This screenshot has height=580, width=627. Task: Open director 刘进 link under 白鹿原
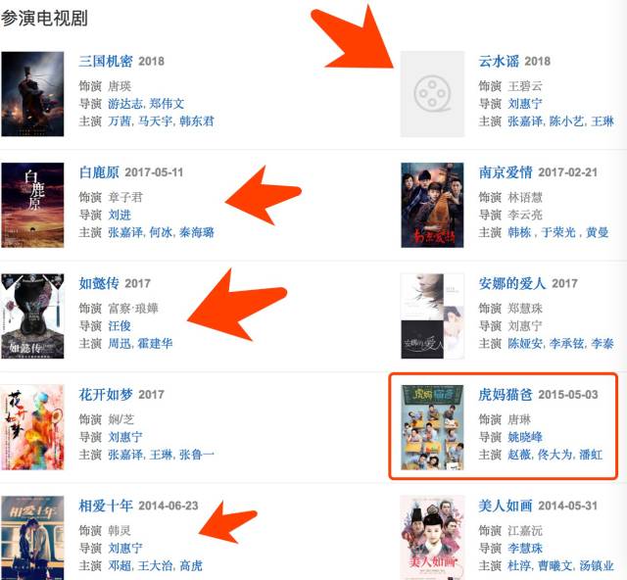click(x=120, y=215)
